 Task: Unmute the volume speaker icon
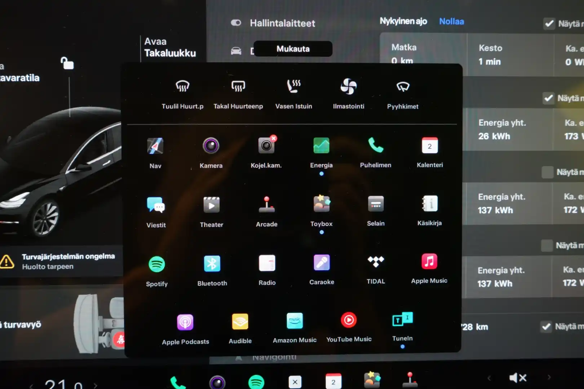pyautogui.click(x=518, y=377)
